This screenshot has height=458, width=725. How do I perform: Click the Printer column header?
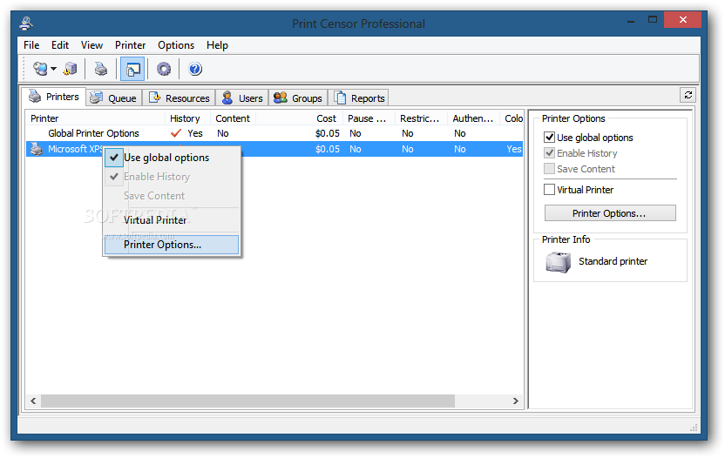point(95,118)
